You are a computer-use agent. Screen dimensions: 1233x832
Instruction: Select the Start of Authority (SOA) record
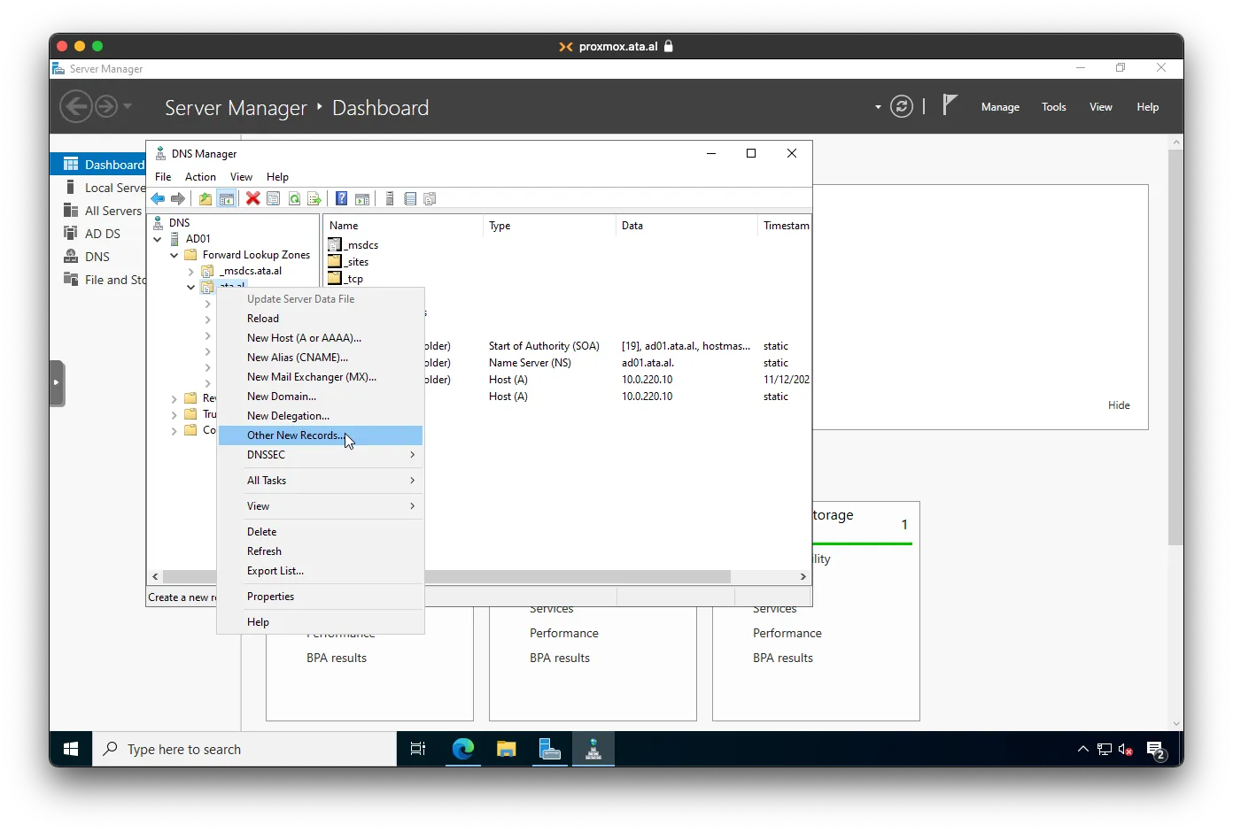pos(544,346)
